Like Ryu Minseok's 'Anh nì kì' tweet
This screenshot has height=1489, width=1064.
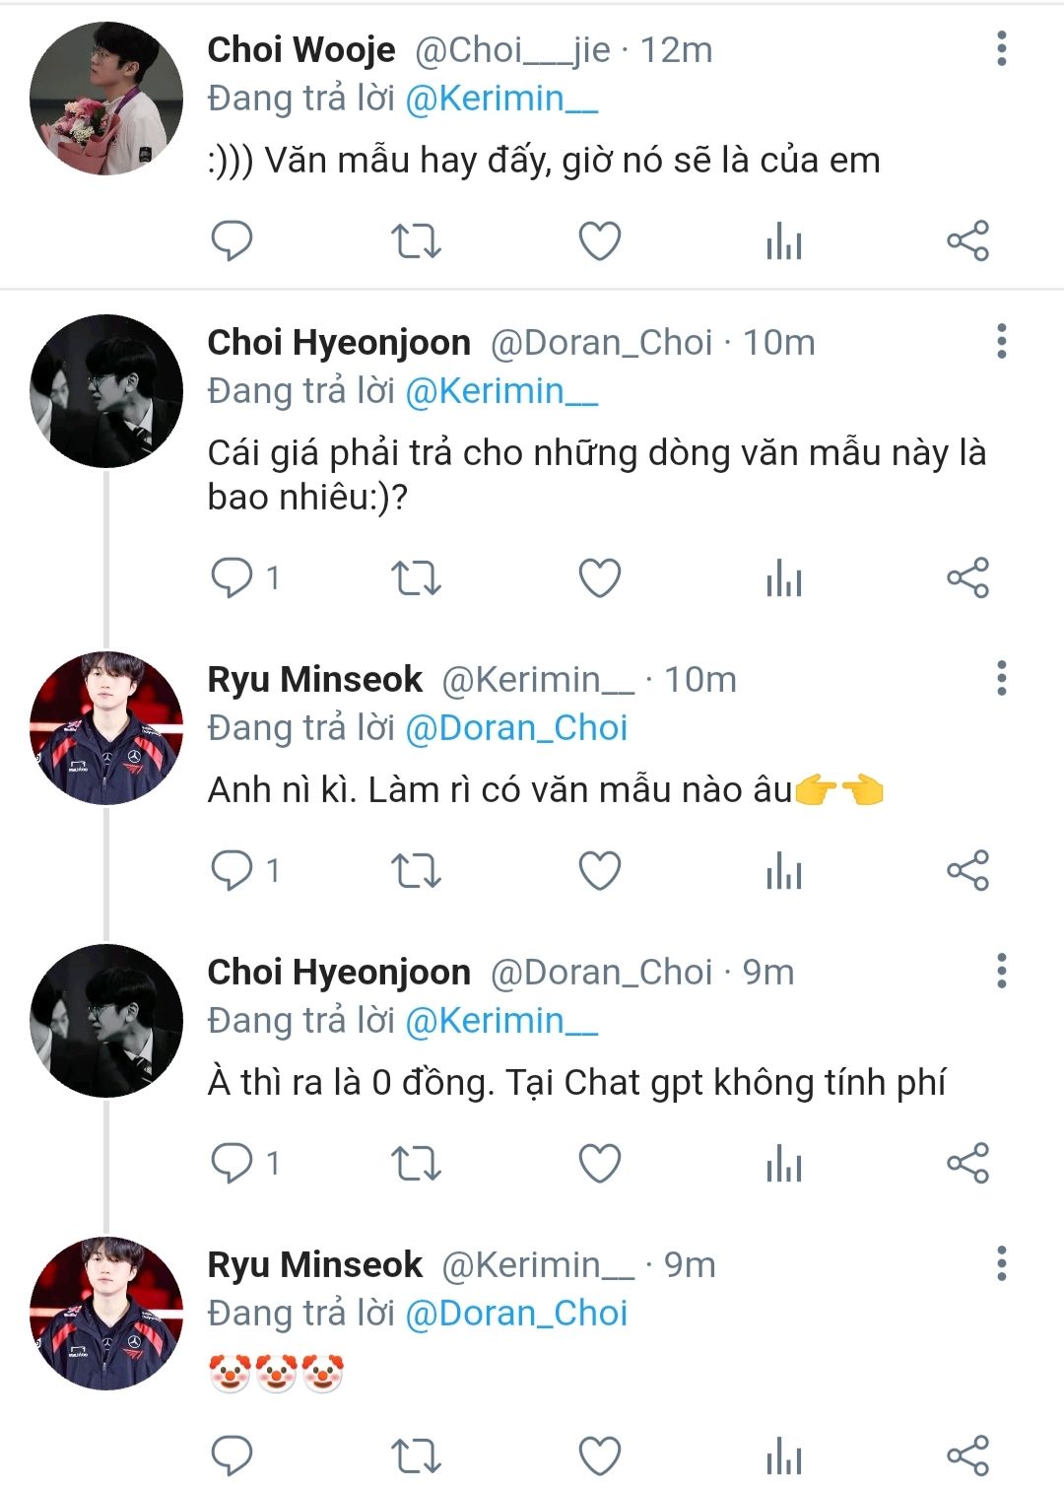[599, 870]
